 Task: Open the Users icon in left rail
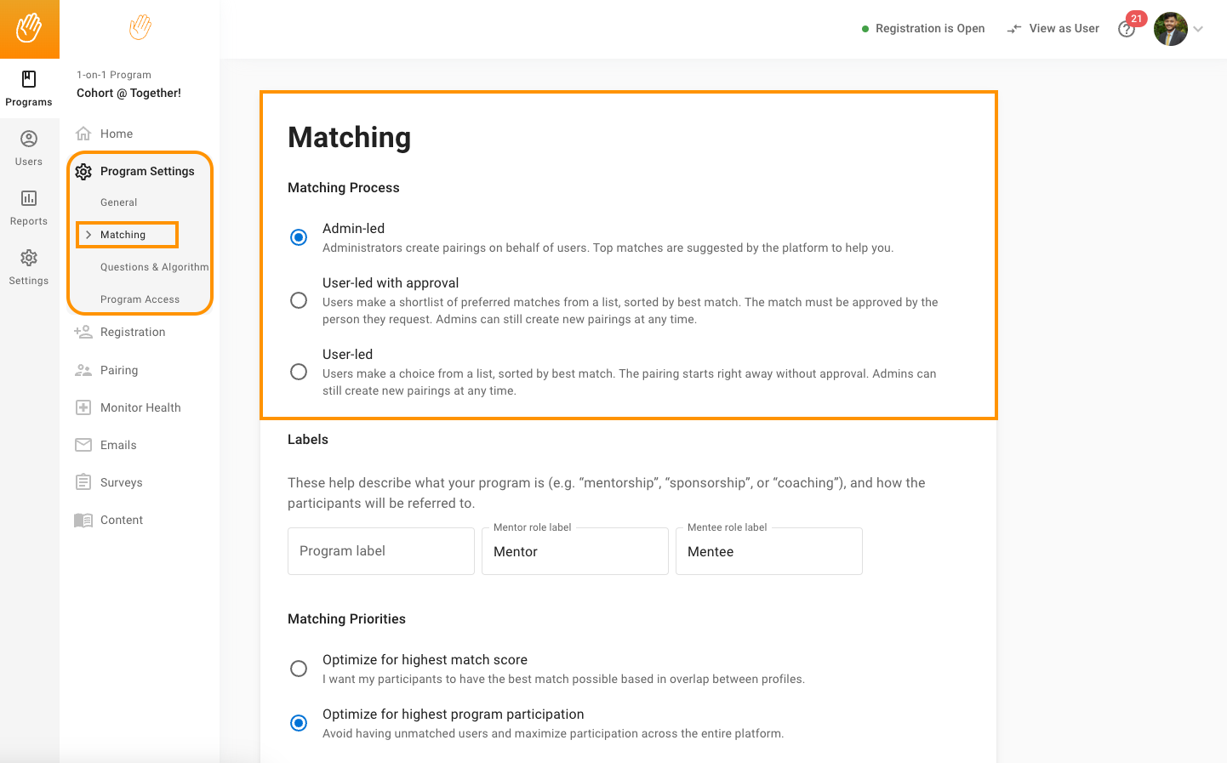(x=29, y=139)
